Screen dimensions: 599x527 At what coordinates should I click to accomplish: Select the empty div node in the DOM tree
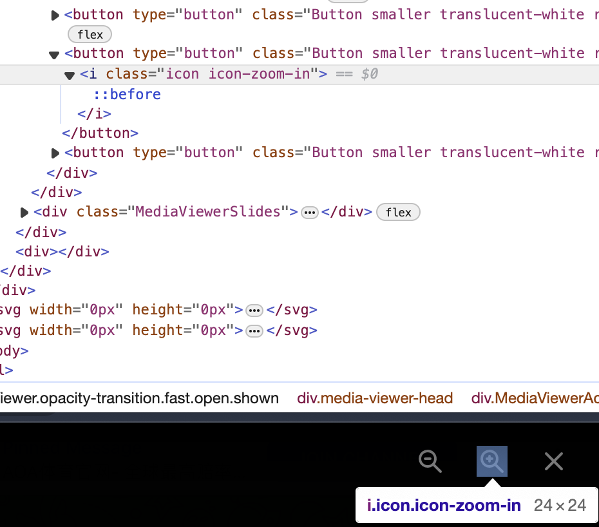(62, 251)
